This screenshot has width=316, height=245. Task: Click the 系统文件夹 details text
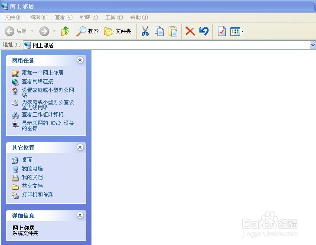(x=25, y=233)
